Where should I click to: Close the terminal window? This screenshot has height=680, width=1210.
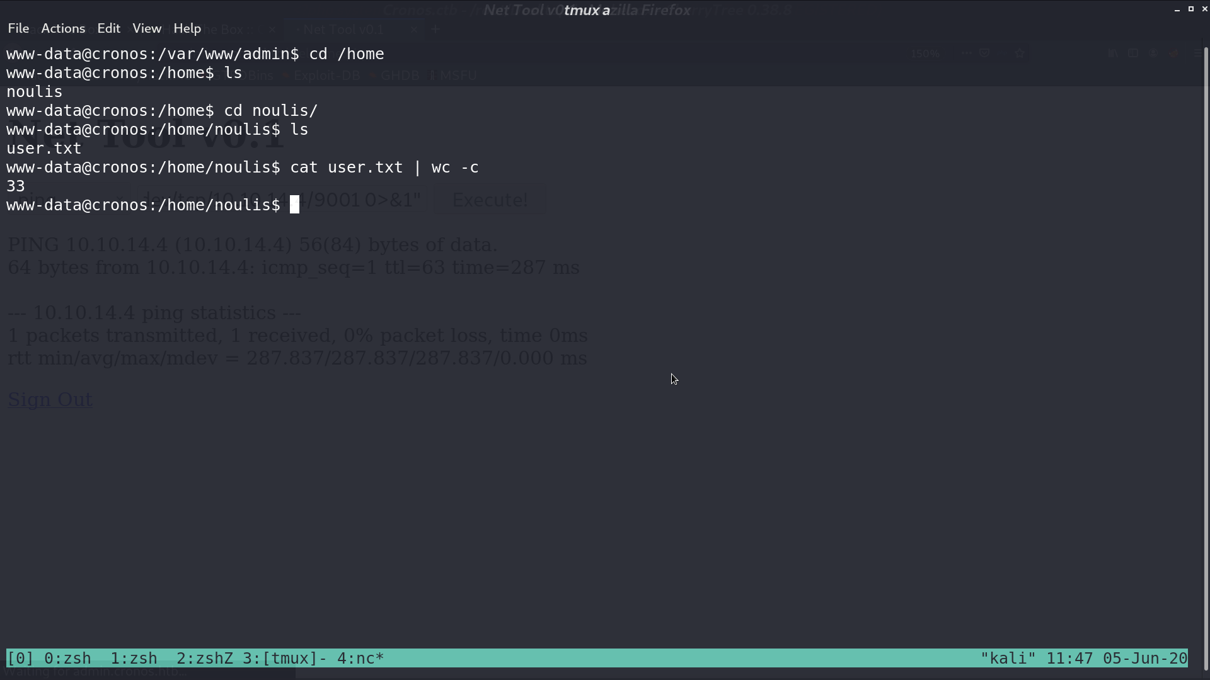coord(1204,9)
